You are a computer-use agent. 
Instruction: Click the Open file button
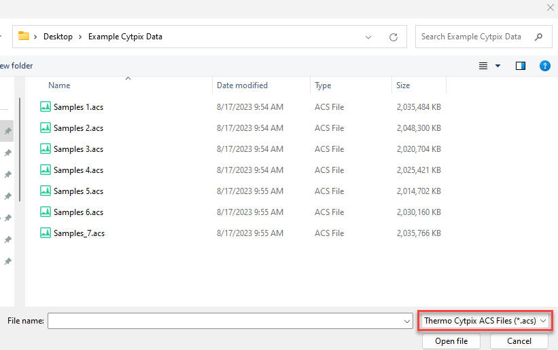pyautogui.click(x=451, y=341)
